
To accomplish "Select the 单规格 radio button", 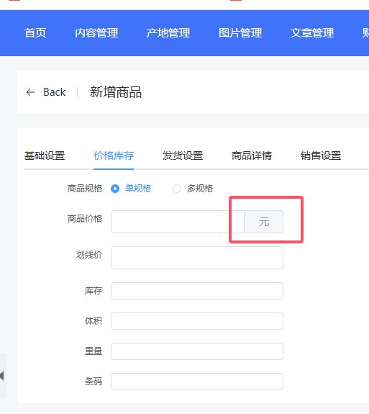I will 115,189.
